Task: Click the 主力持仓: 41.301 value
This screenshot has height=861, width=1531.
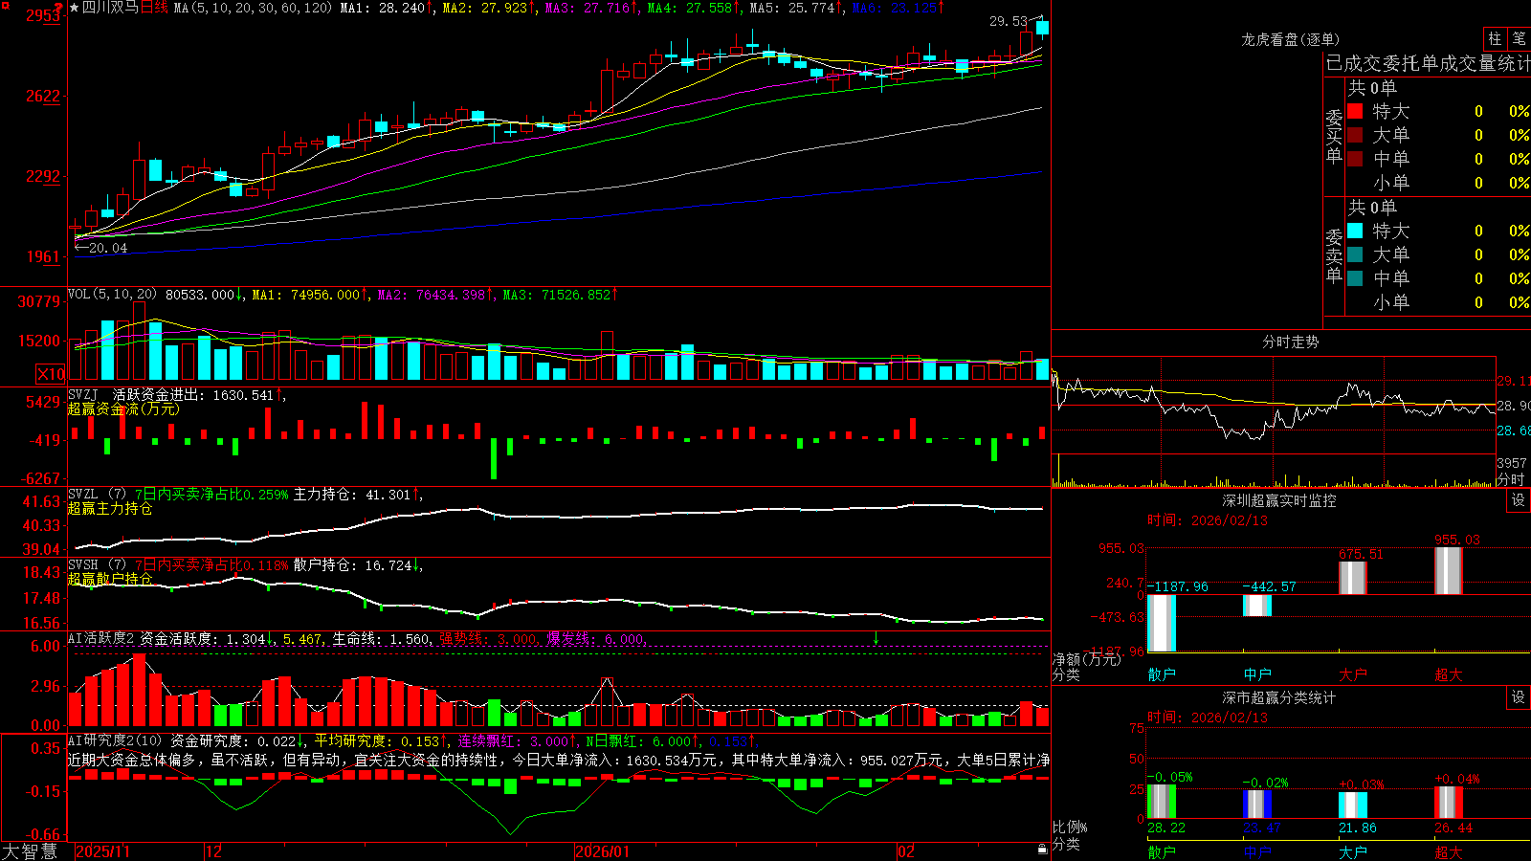Action: point(351,495)
